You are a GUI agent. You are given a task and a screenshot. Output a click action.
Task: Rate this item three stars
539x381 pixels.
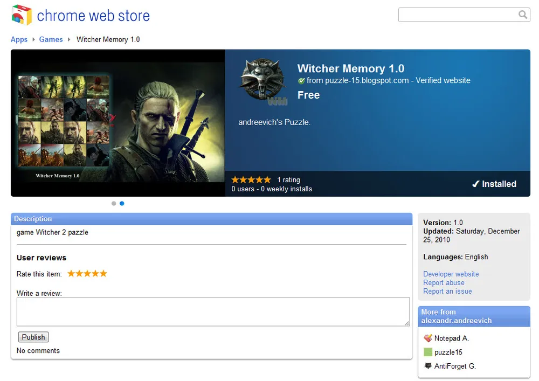point(87,273)
